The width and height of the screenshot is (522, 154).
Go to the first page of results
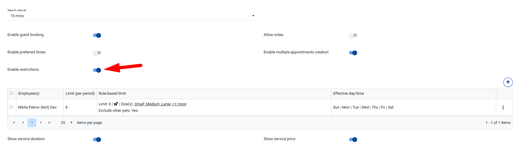(x=14, y=123)
